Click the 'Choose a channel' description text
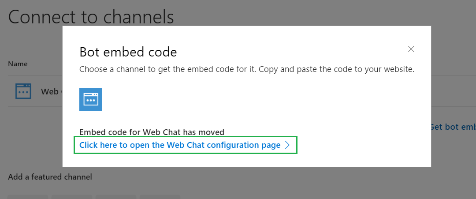 coord(246,70)
